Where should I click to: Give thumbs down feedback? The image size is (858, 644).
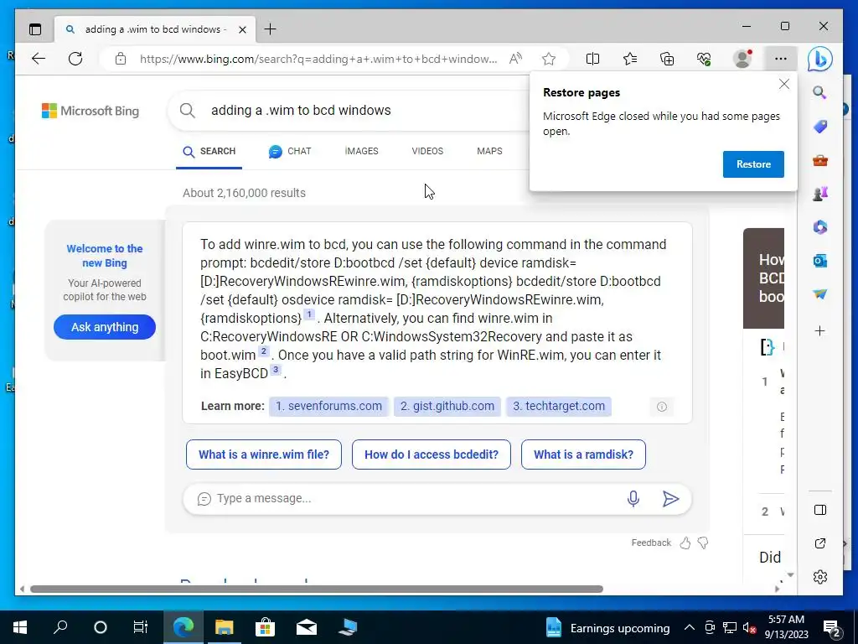click(703, 543)
